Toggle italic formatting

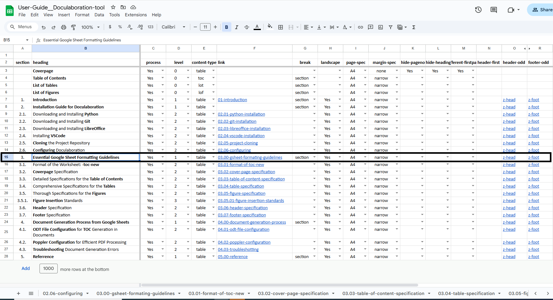point(237,27)
